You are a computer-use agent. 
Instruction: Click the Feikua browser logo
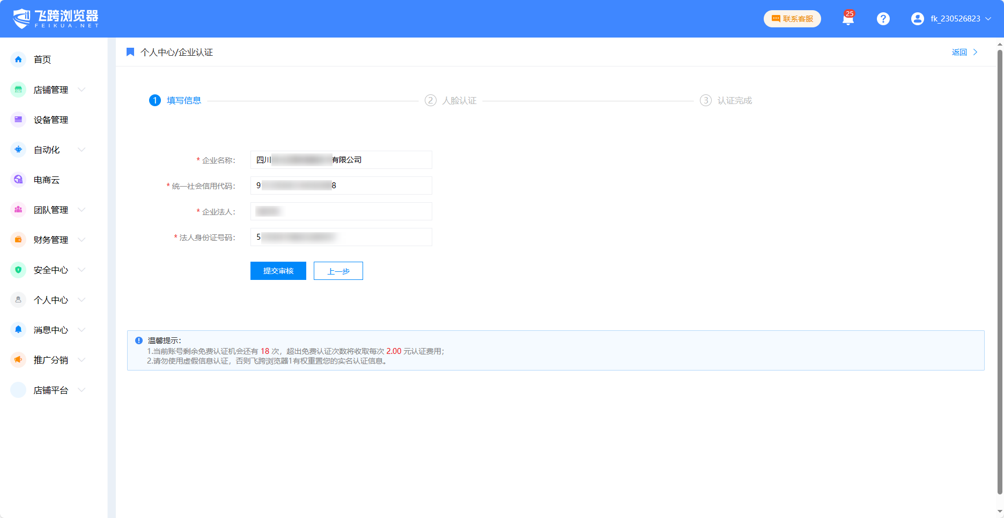point(56,19)
